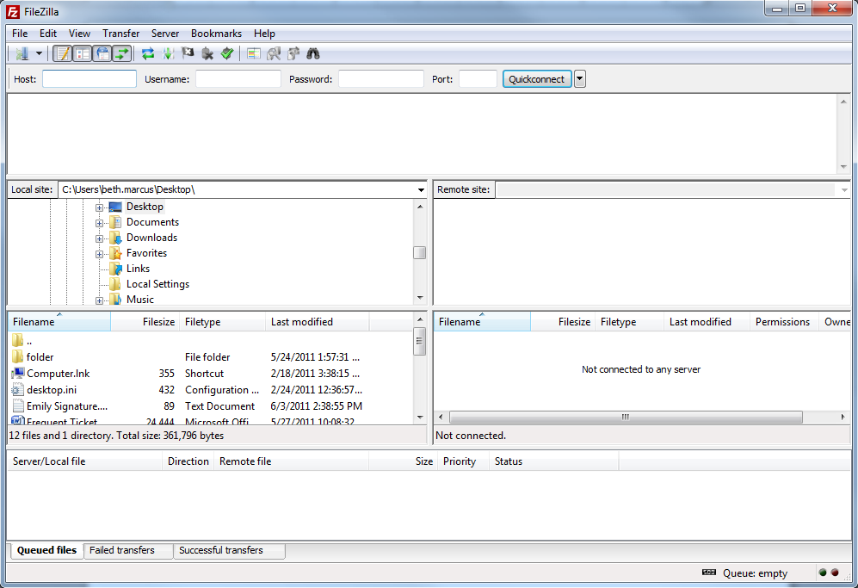Open the Quickconnect history dropdown
858x588 pixels.
click(580, 79)
